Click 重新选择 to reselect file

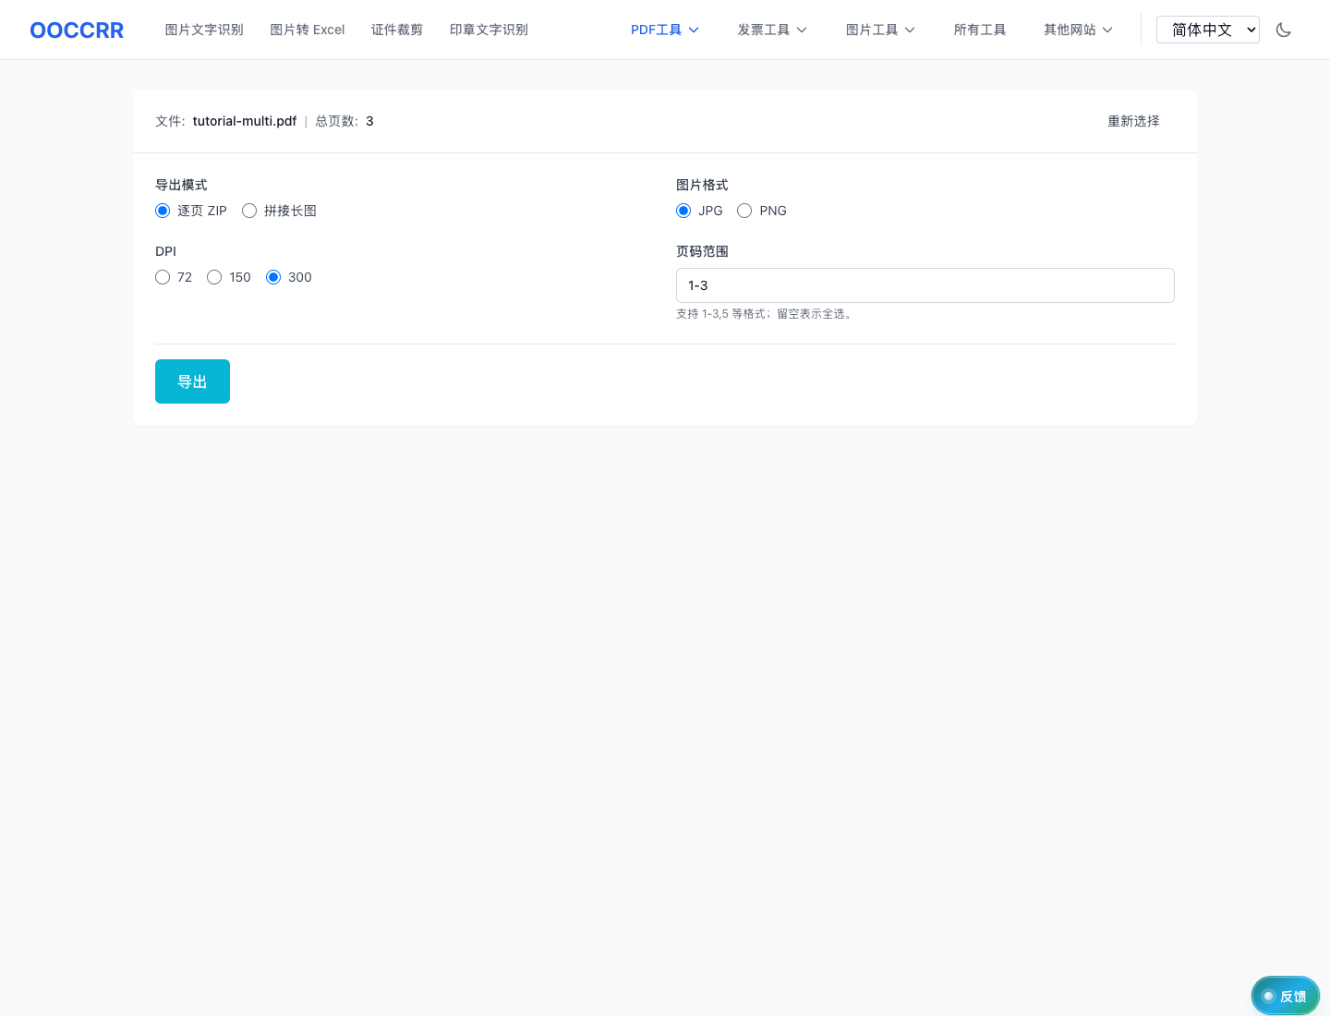pyautogui.click(x=1133, y=121)
